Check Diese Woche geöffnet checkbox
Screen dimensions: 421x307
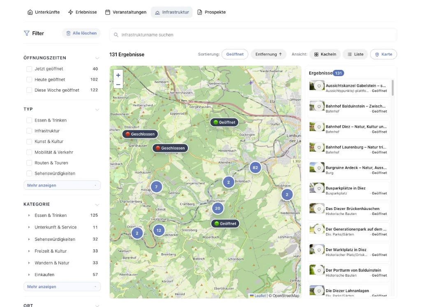pyautogui.click(x=29, y=90)
